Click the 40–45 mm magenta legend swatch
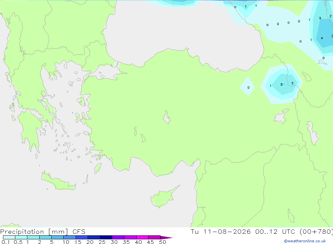333x244 pixels. point(142,237)
